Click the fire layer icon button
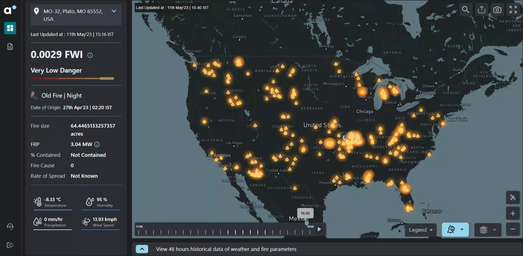 (x=451, y=229)
